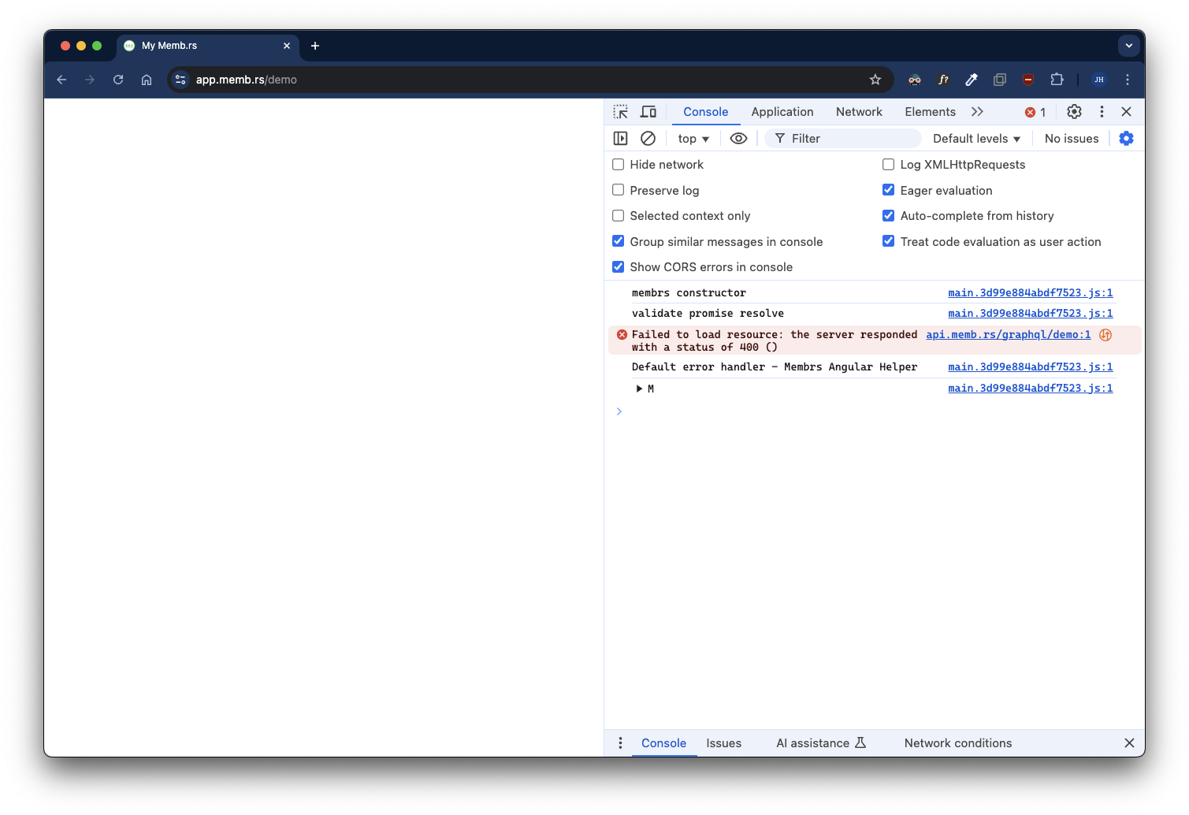Click the blue console settings gear
This screenshot has width=1189, height=815.
(1126, 139)
